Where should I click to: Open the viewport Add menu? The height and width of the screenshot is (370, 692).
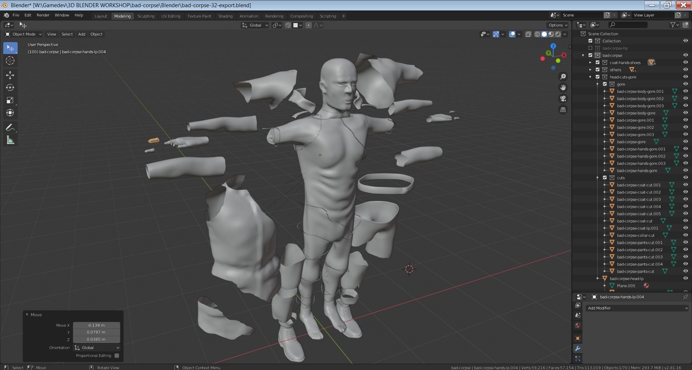pyautogui.click(x=82, y=34)
